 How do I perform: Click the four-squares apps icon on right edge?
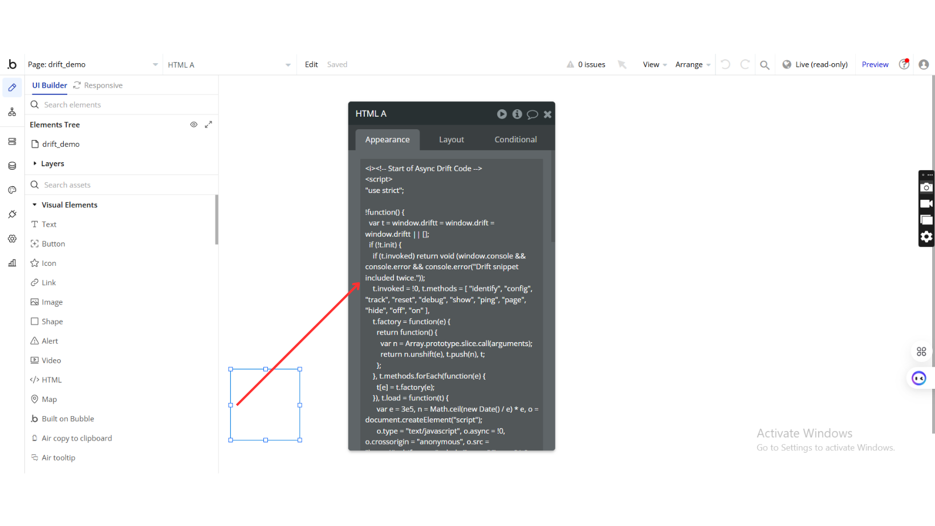pos(921,352)
